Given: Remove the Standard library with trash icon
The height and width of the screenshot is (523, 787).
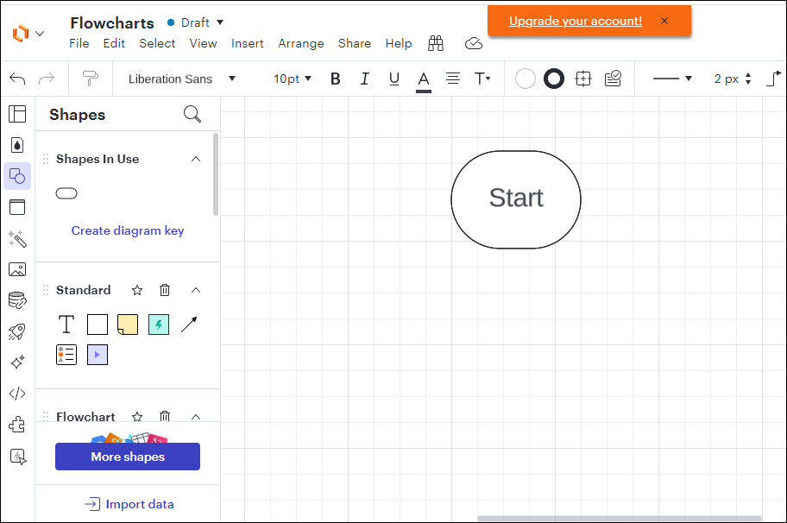Looking at the screenshot, I should 165,290.
